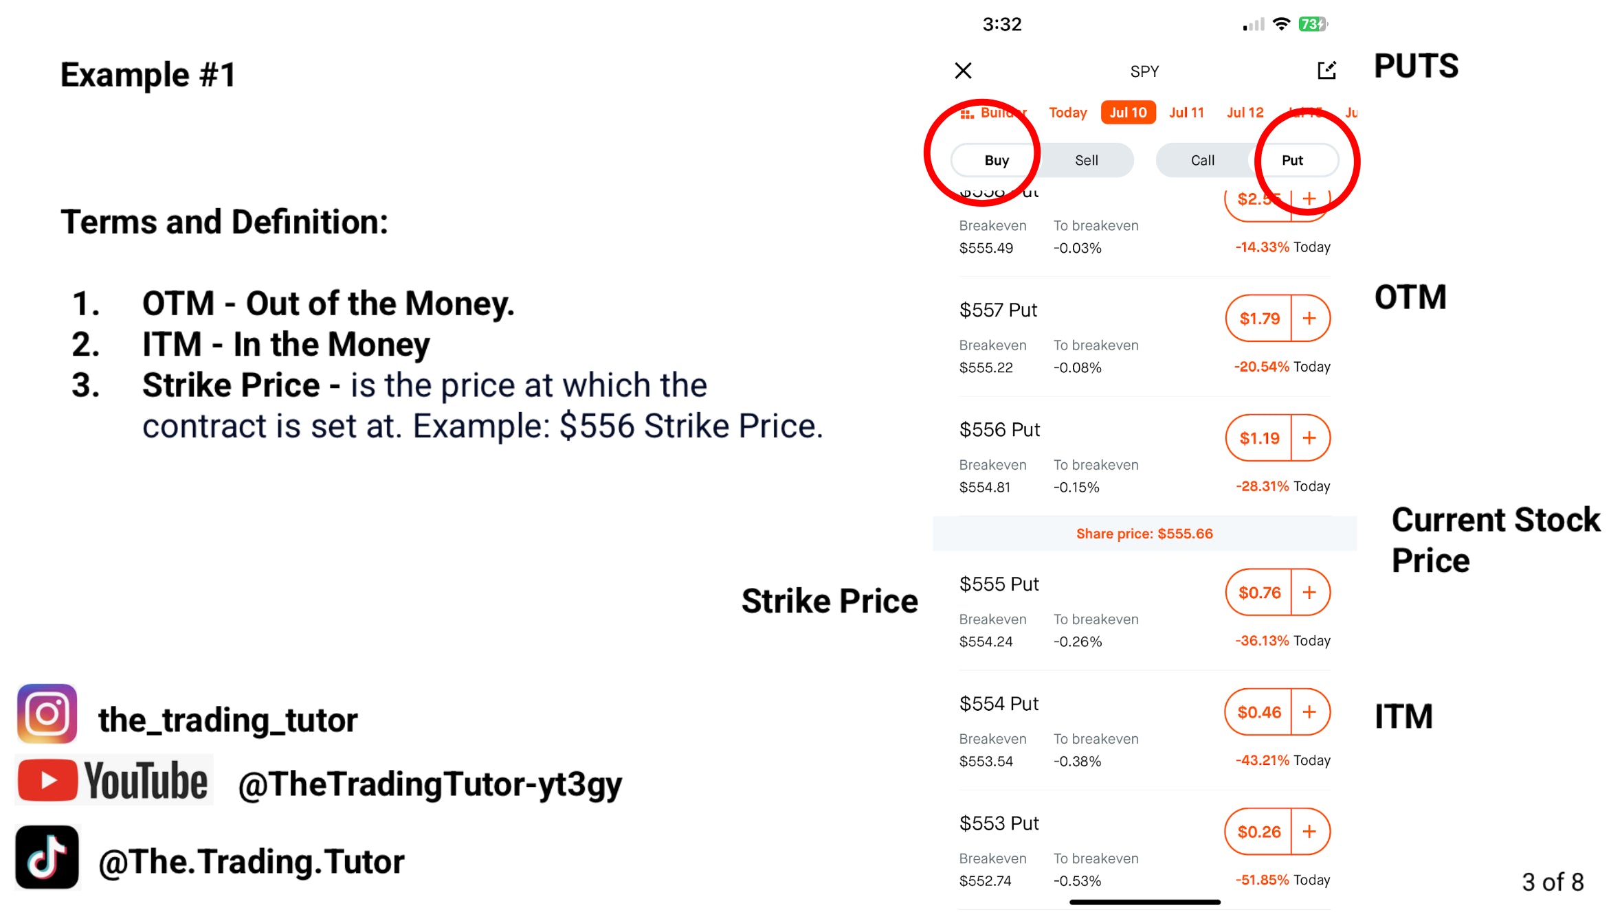The height and width of the screenshot is (912, 1622).
Task: Tap the share icon beside SPY
Action: (1326, 71)
